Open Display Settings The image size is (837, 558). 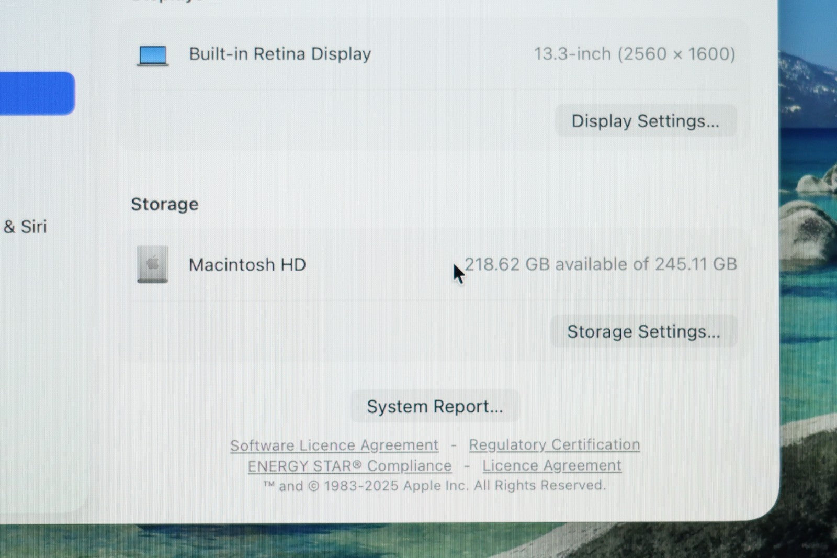click(645, 121)
